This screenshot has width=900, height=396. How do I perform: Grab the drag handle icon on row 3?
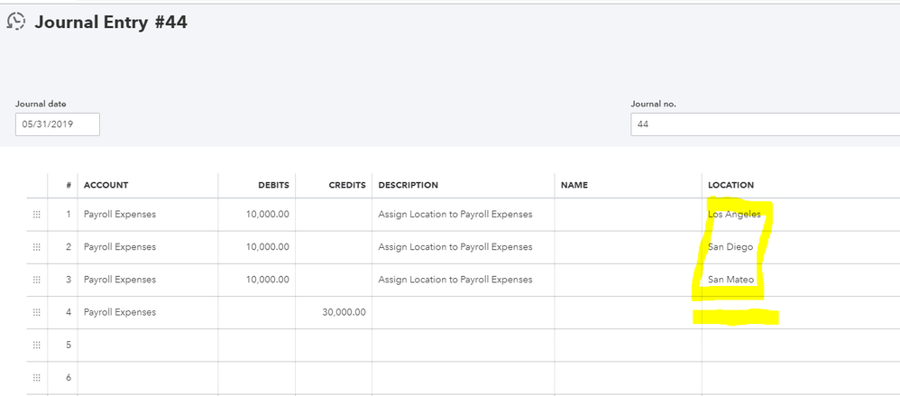click(x=37, y=280)
